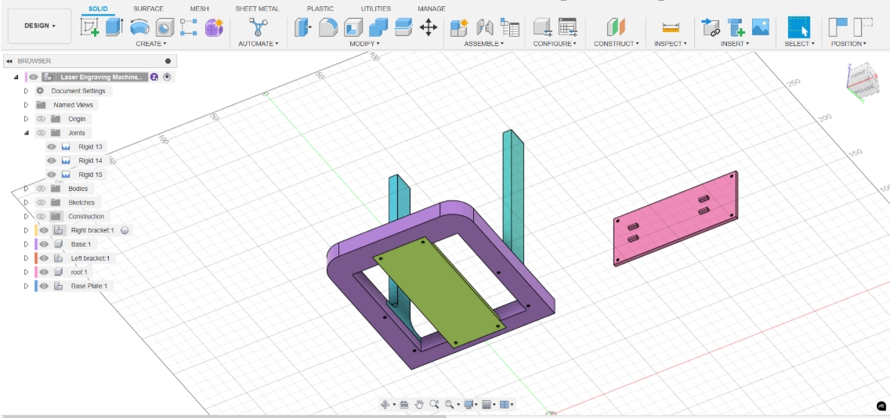The height and width of the screenshot is (418, 890).
Task: Switch to the SURFACE tab
Action: tap(148, 9)
